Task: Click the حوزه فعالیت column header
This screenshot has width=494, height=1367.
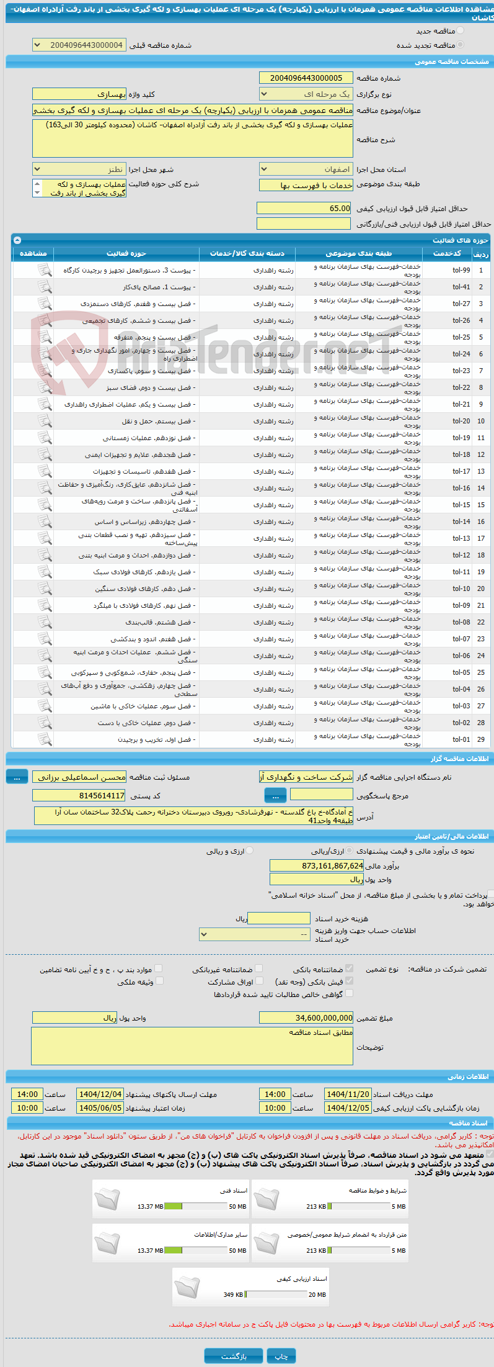Action: (x=126, y=253)
